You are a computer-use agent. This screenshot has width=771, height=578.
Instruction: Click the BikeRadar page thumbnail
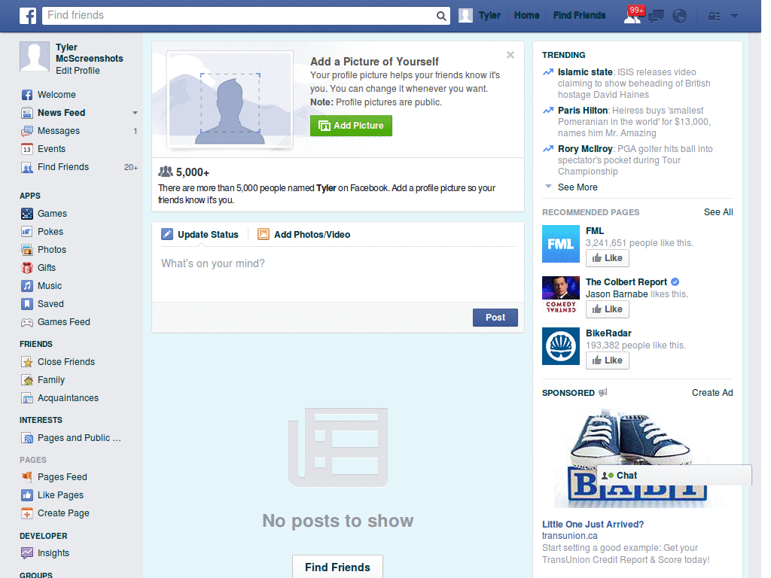(x=561, y=346)
